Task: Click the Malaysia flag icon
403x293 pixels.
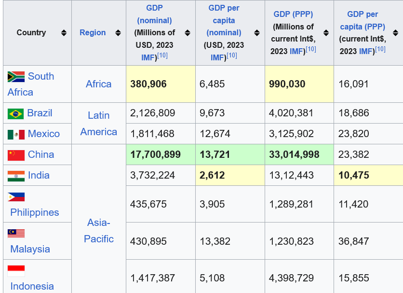Action: click(16, 234)
